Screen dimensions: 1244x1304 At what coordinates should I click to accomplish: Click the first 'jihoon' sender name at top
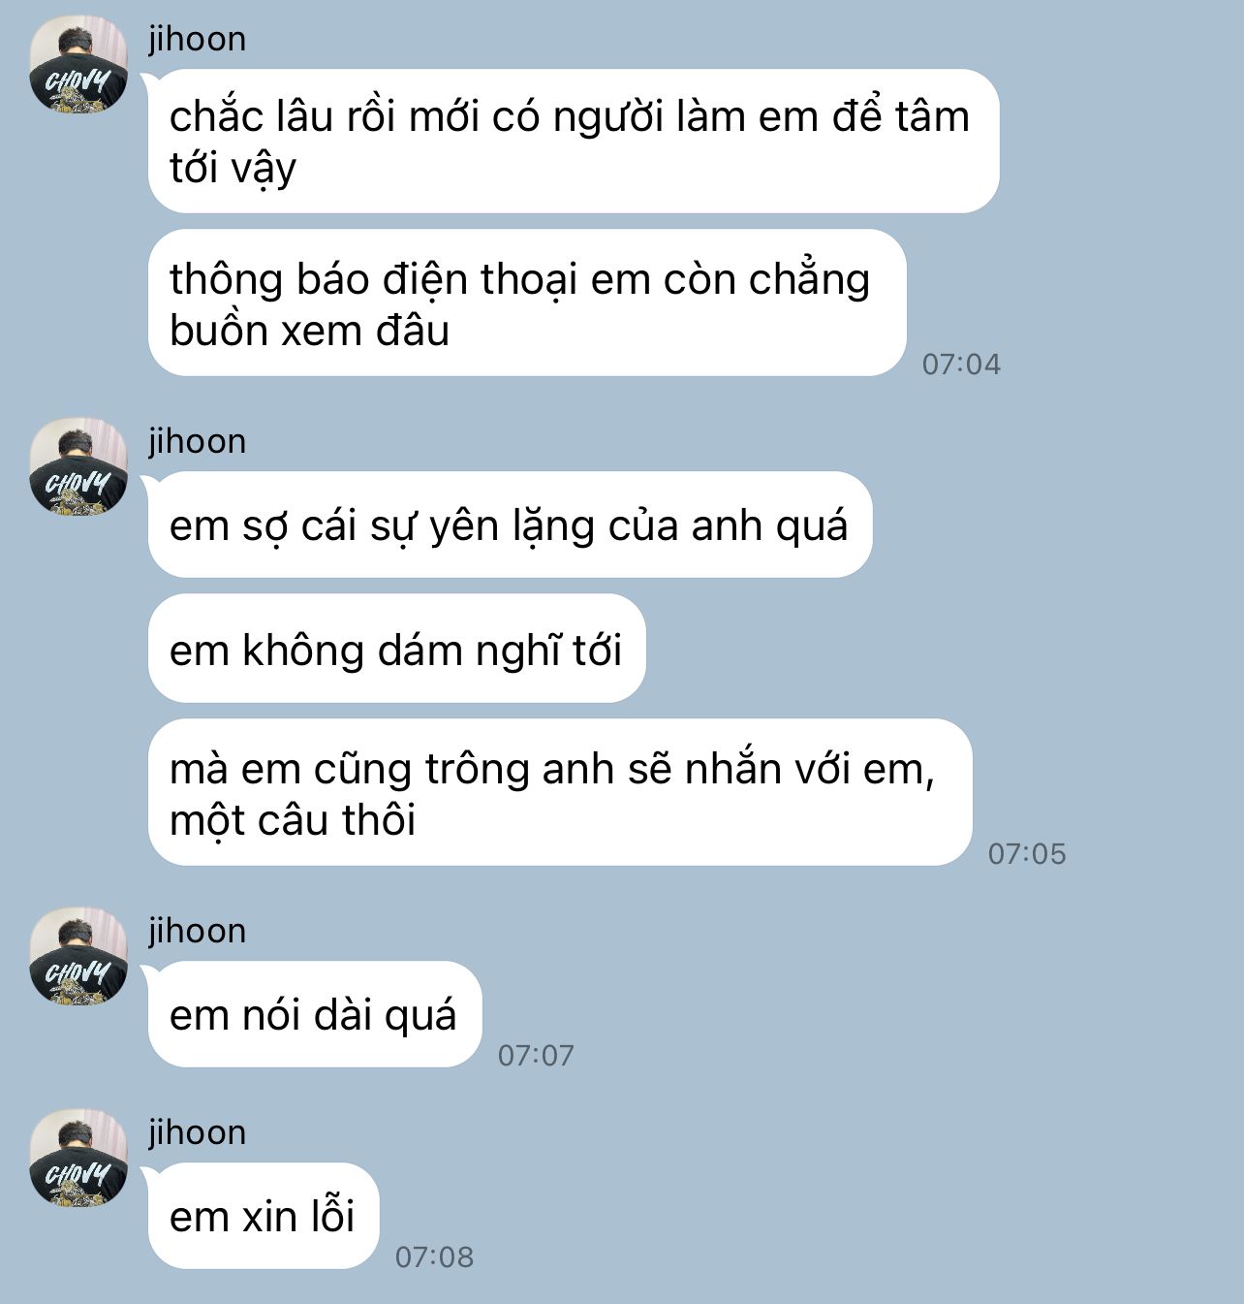pos(198,39)
